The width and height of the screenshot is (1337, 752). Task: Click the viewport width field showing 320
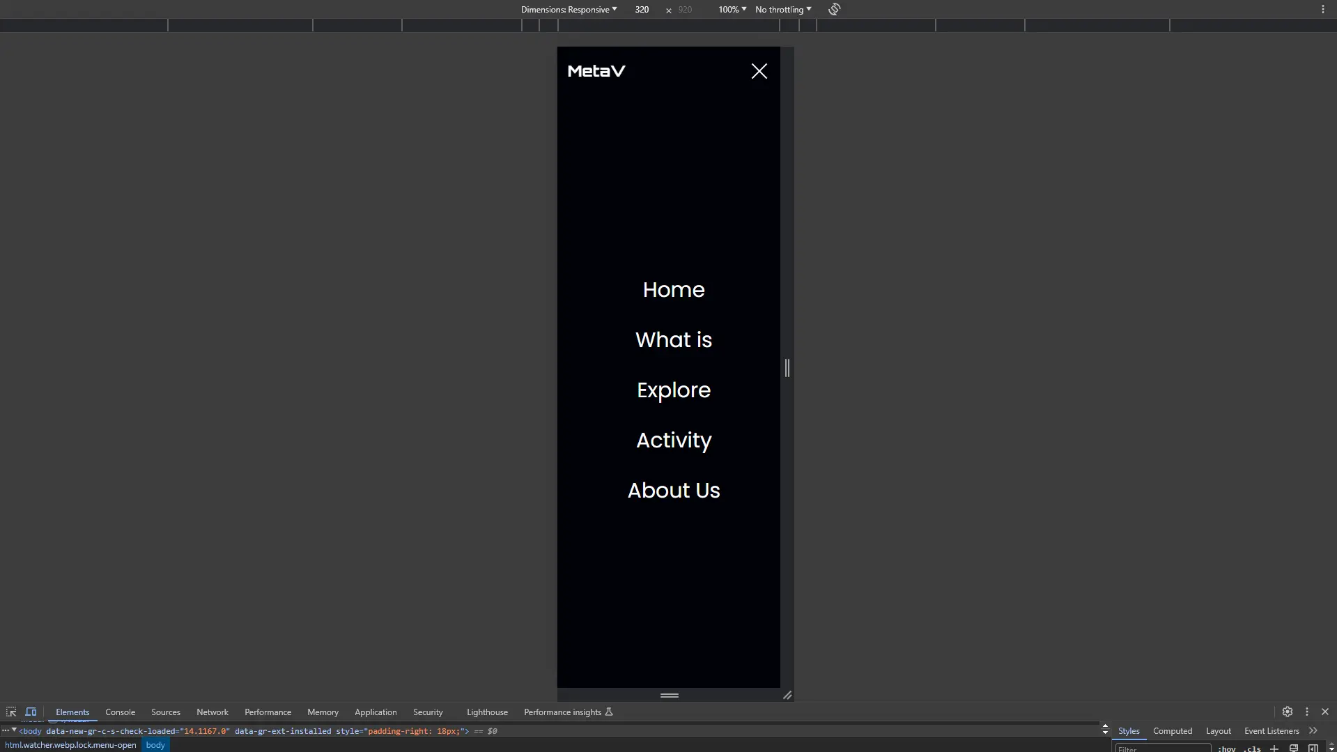642,10
